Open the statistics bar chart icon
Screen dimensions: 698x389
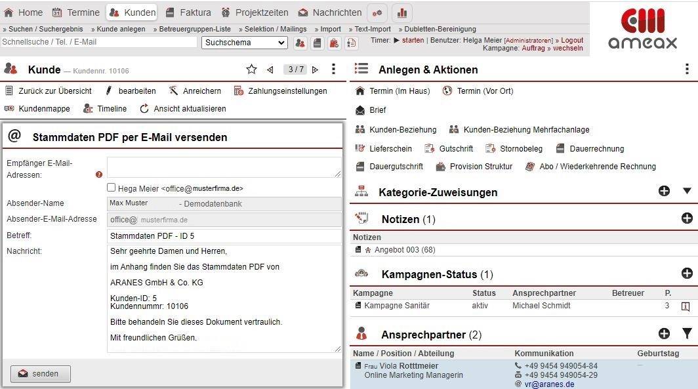click(x=402, y=12)
